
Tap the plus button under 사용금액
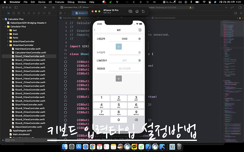pyautogui.click(x=119, y=47)
